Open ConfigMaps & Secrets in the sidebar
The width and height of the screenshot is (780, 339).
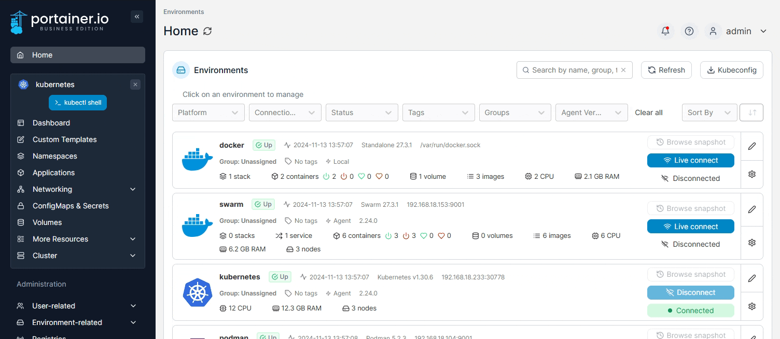pos(71,206)
